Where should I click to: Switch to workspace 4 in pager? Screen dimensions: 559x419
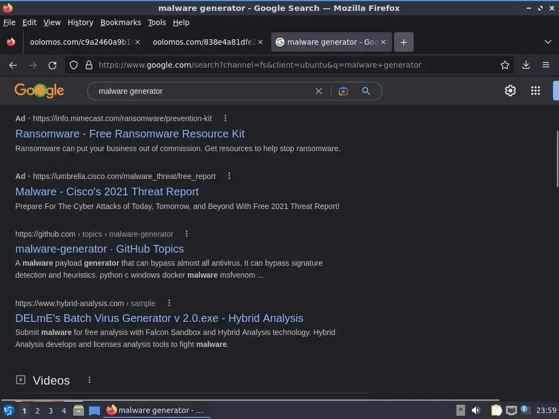(x=64, y=411)
